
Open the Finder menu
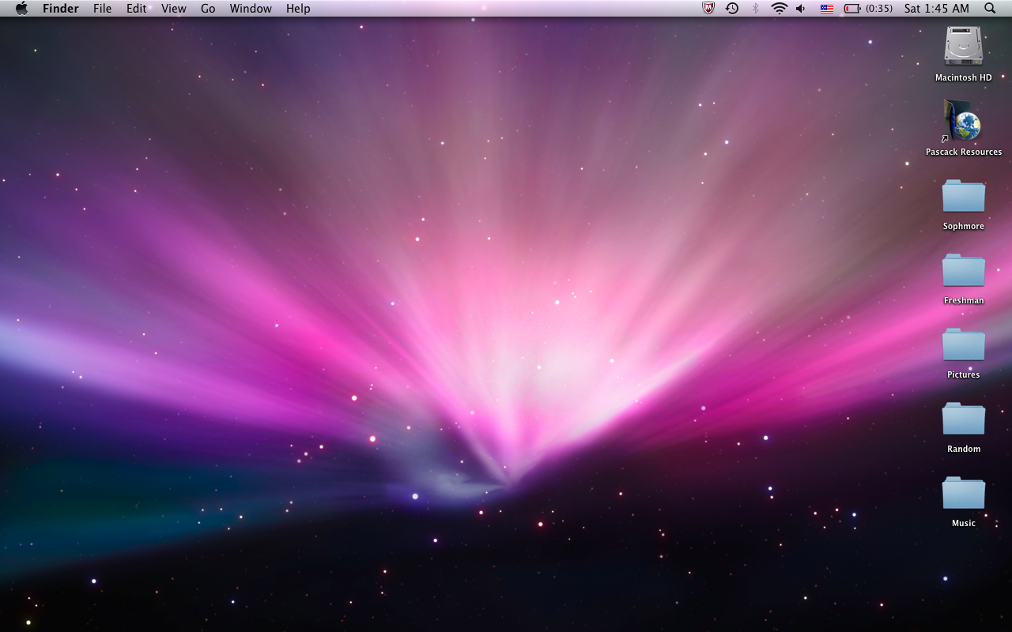[x=61, y=9]
